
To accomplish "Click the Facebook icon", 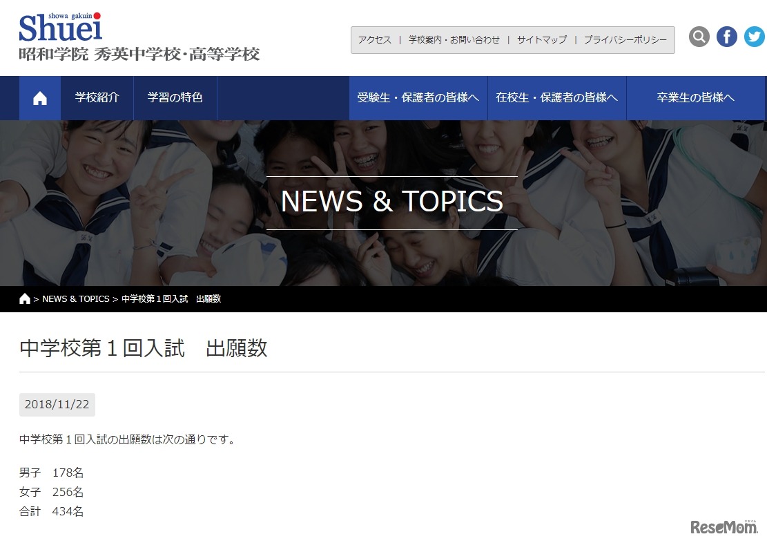I will coord(726,36).
